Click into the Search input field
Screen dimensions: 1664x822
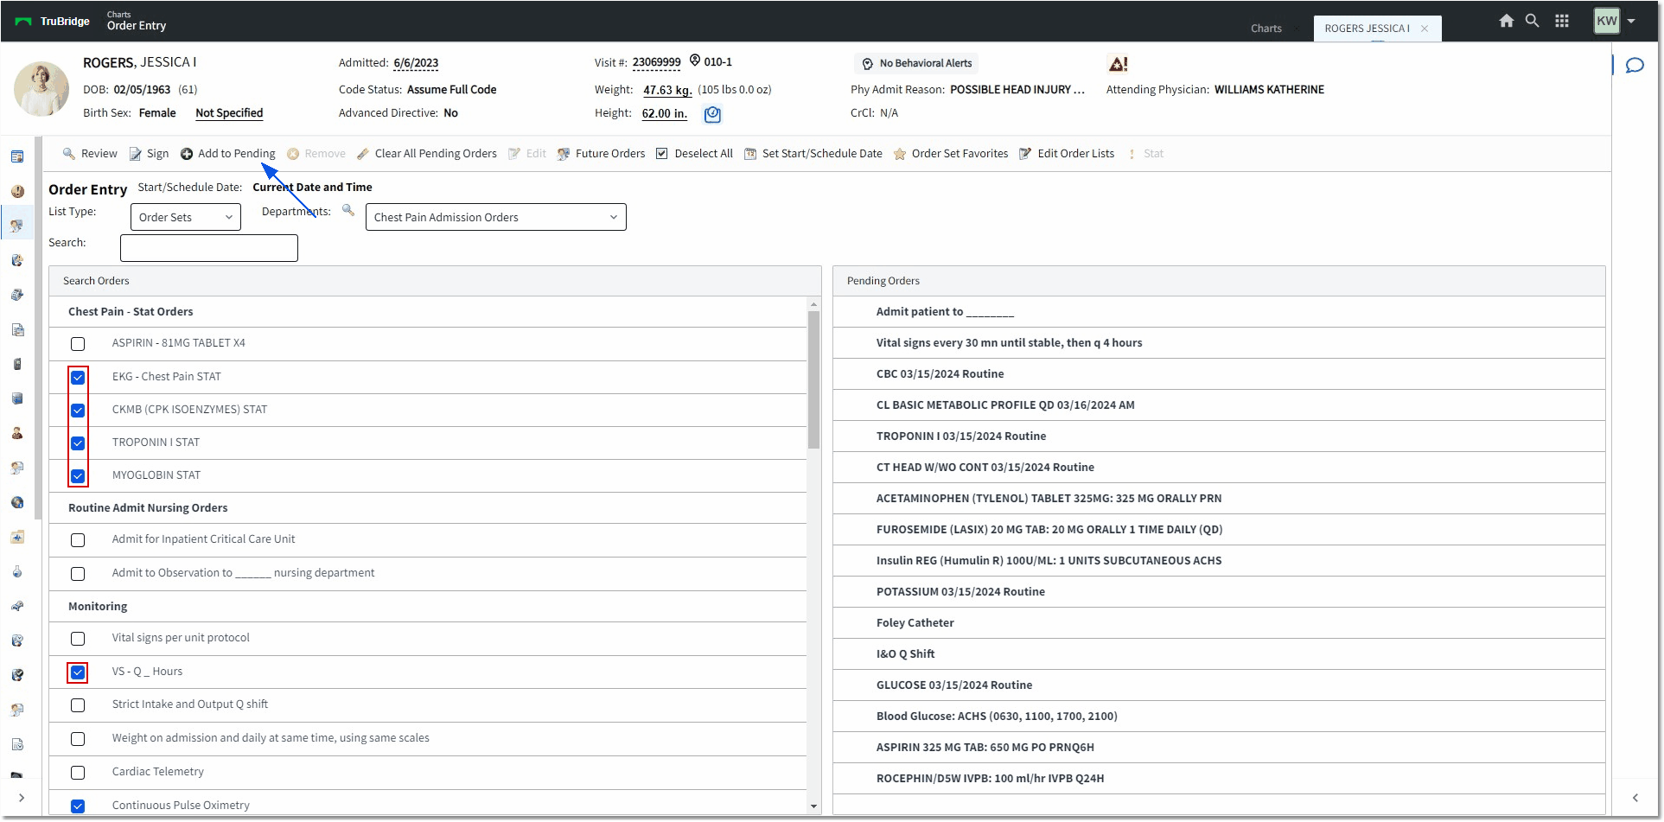coord(209,248)
